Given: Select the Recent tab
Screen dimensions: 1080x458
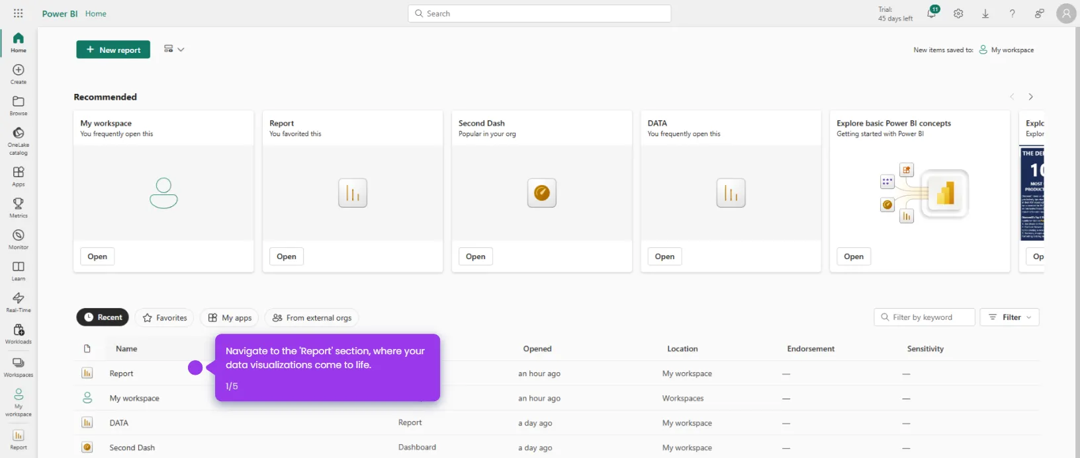Looking at the screenshot, I should (103, 317).
